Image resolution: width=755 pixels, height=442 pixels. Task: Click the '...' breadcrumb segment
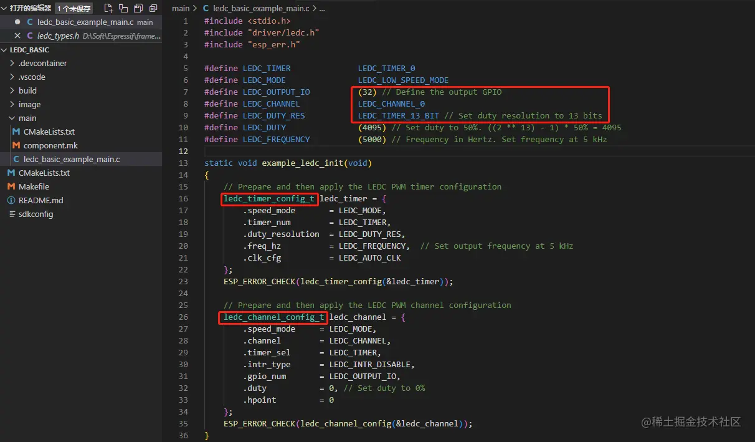[321, 9]
